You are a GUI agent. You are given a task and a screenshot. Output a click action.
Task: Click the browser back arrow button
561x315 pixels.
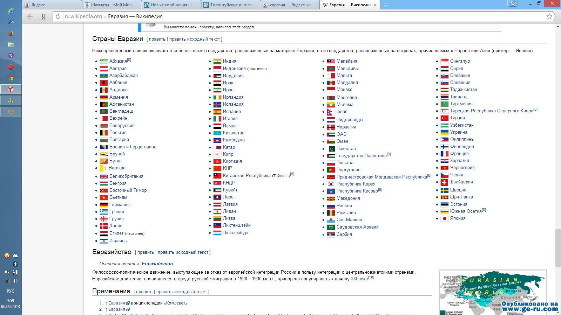pos(30,16)
